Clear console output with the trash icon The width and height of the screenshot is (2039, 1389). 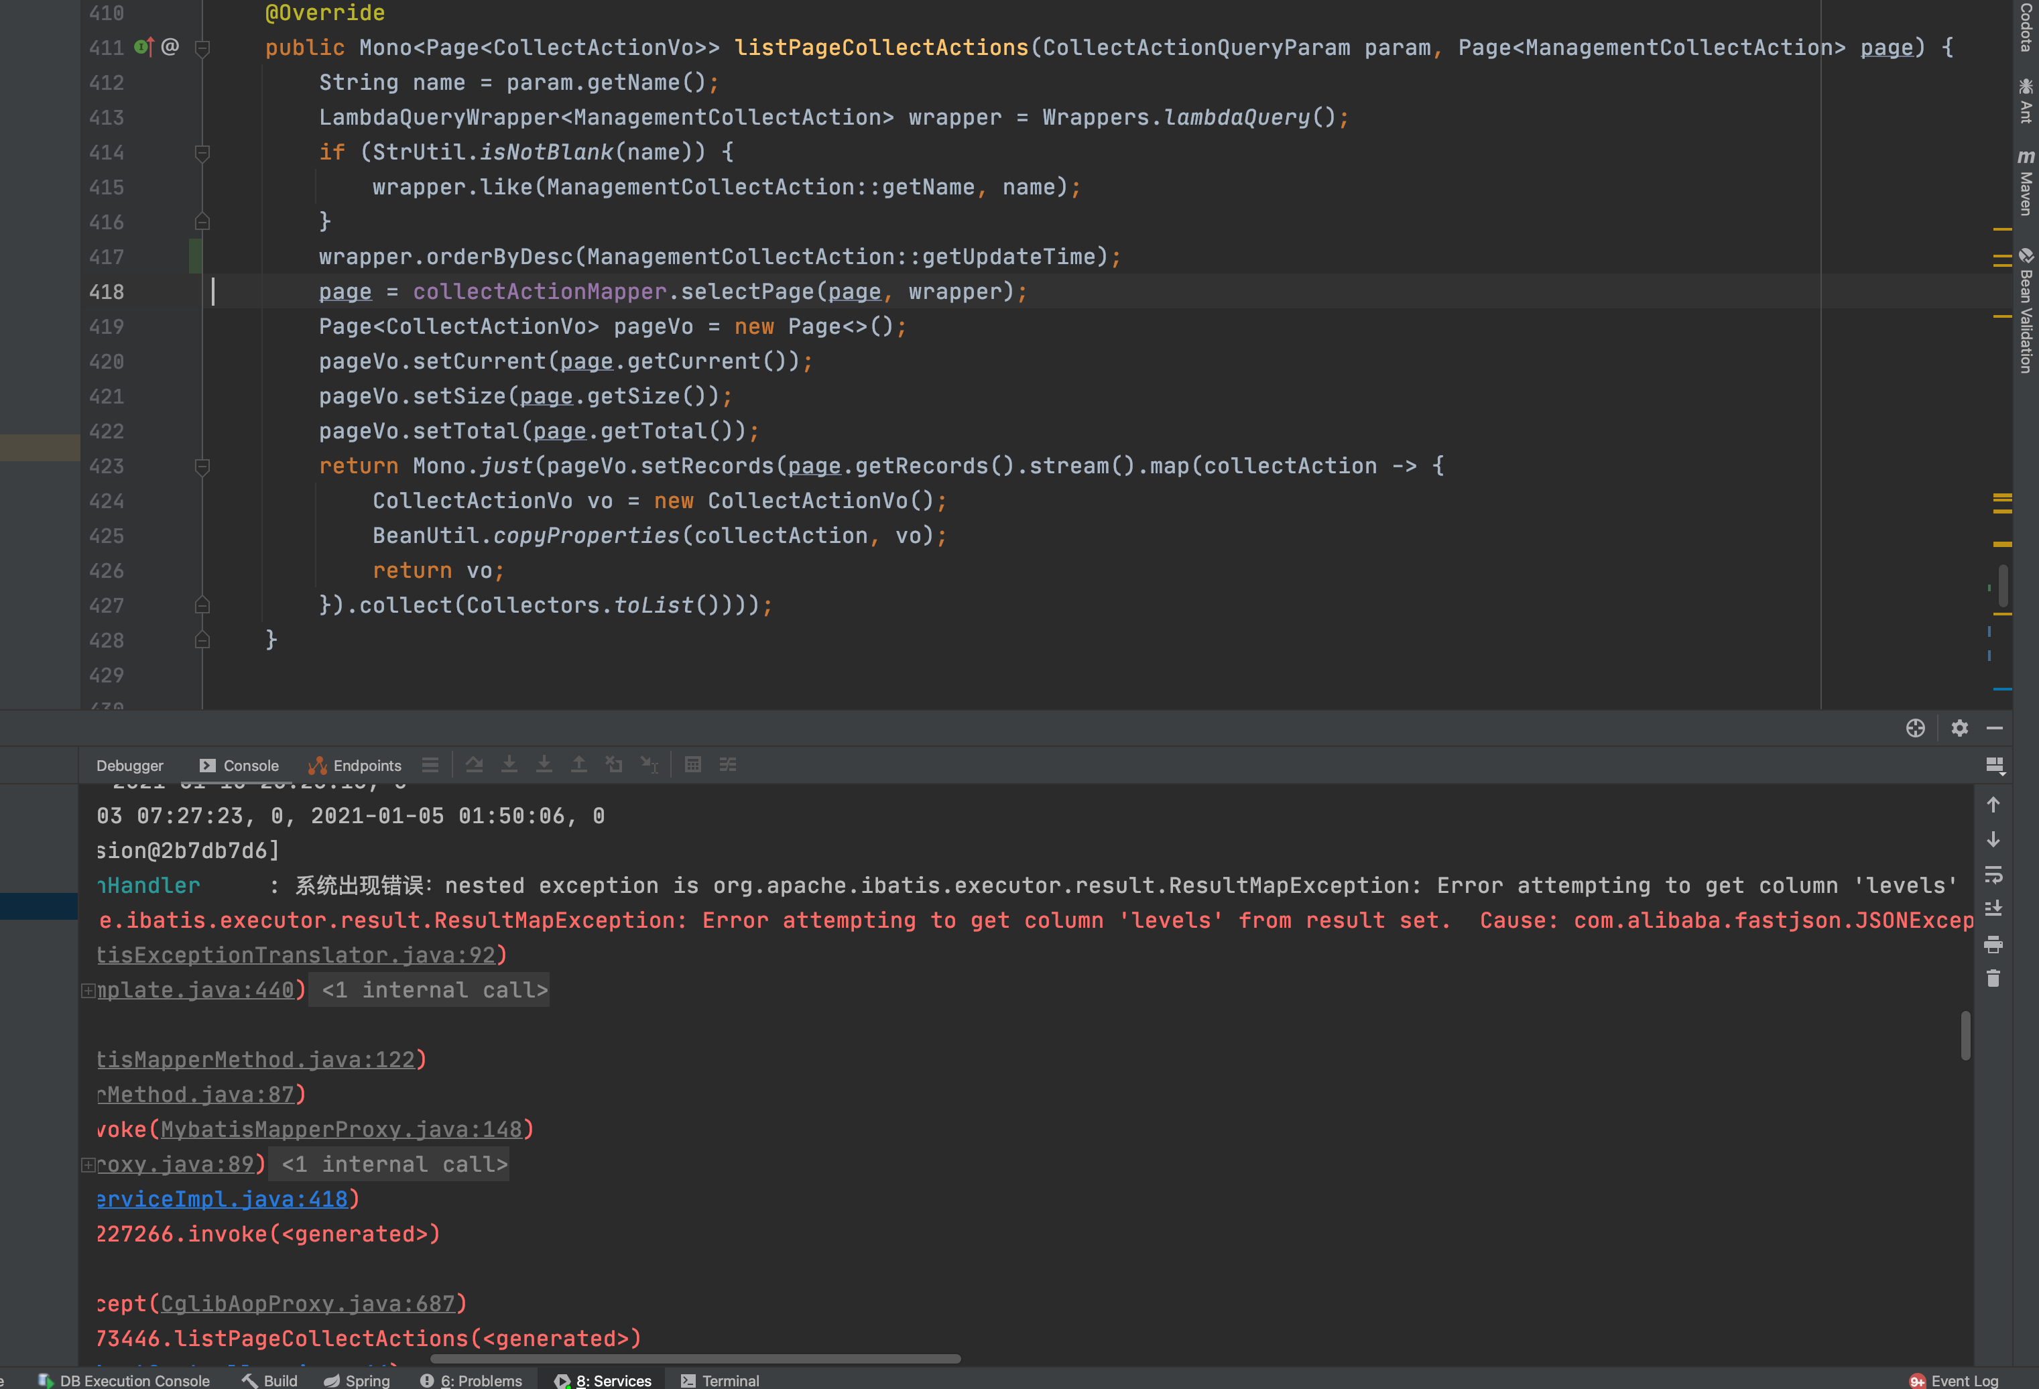tap(1993, 978)
